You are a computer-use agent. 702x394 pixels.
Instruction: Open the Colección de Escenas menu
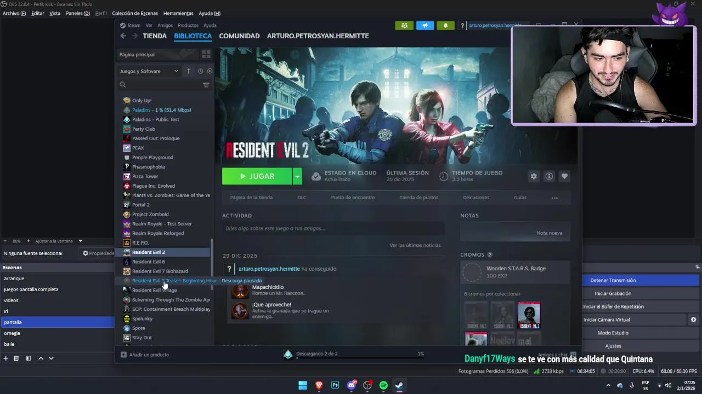pos(135,13)
